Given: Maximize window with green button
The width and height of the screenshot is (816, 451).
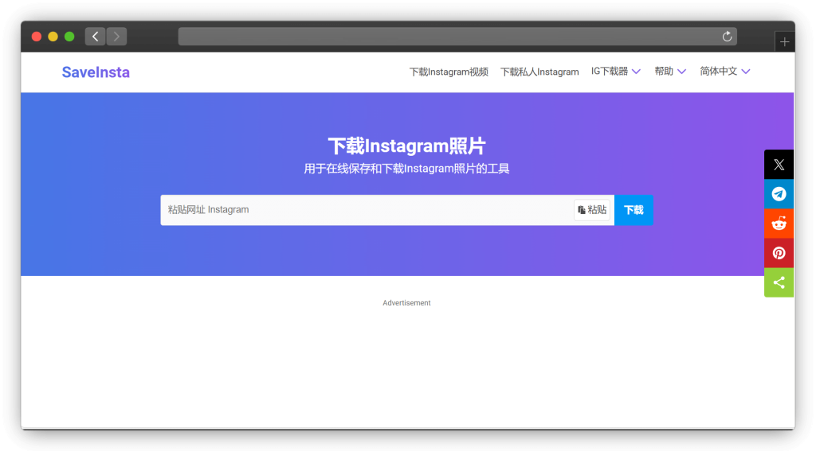Looking at the screenshot, I should tap(69, 37).
